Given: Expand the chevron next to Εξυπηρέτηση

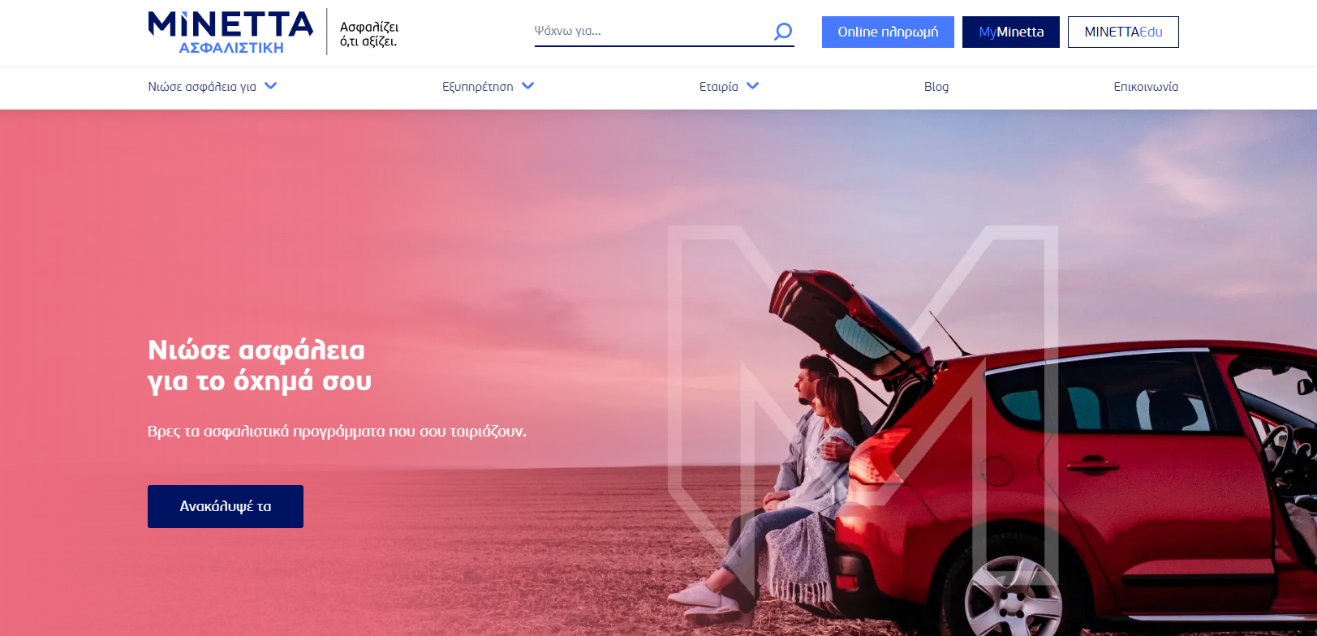Looking at the screenshot, I should (x=528, y=86).
